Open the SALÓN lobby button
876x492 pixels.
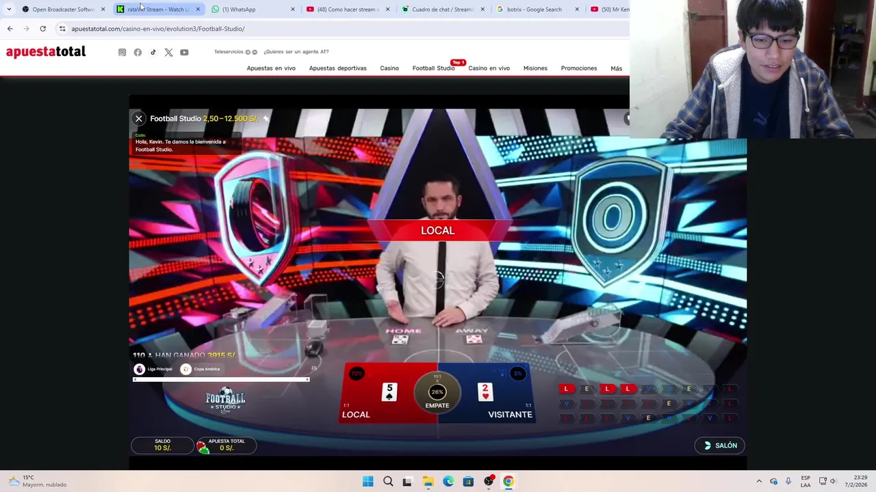tap(720, 446)
